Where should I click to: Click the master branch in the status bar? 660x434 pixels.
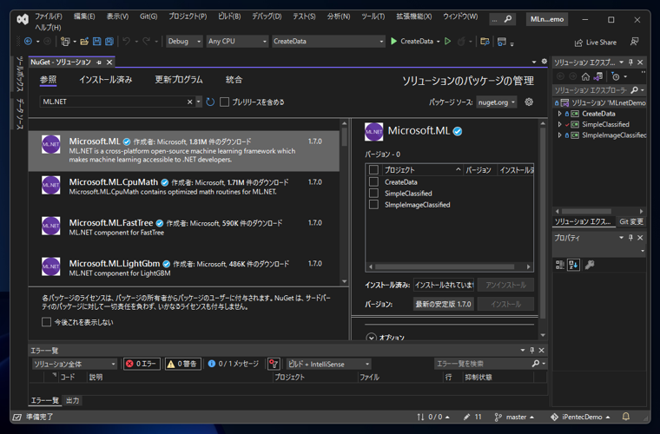click(x=514, y=417)
